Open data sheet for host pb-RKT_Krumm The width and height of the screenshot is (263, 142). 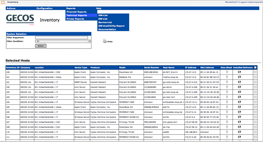(227, 72)
